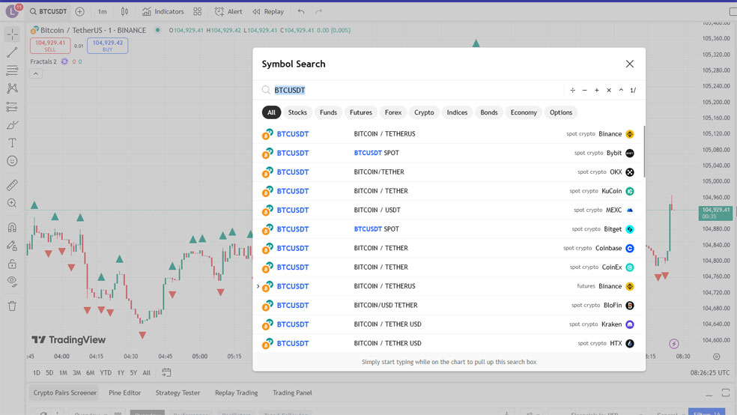Choose BTCUSDT spot on Coinbase
Image resolution: width=737 pixels, height=415 pixels.
tap(449, 248)
